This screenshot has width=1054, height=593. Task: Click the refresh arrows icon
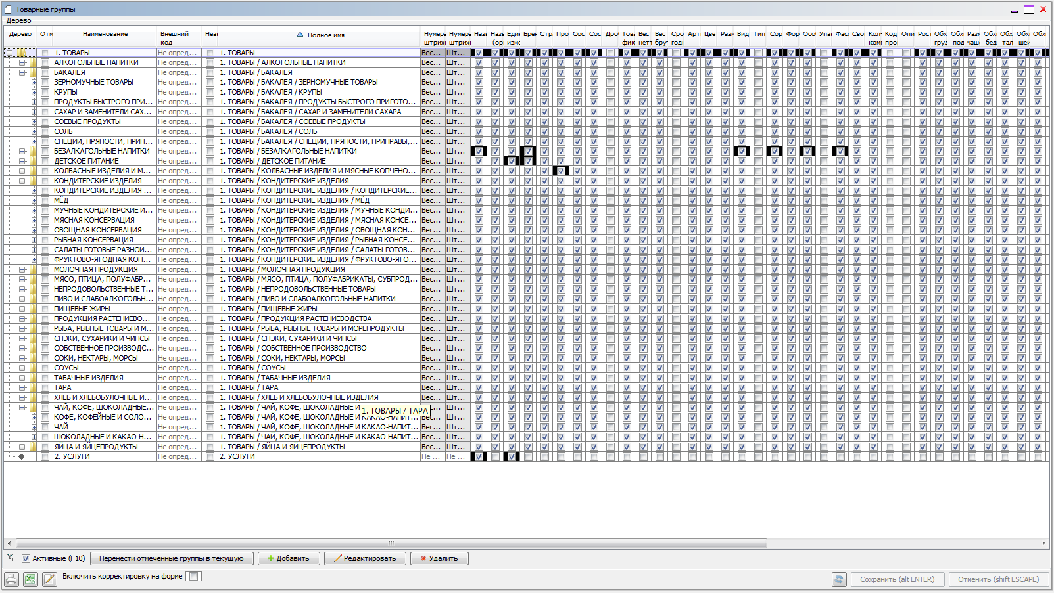click(x=839, y=579)
